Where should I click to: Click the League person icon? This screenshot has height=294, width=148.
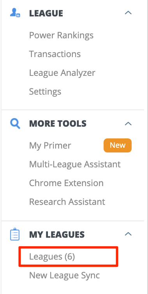click(x=15, y=13)
